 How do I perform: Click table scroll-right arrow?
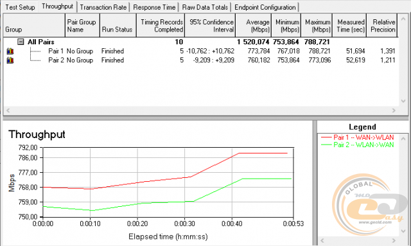click(394, 110)
